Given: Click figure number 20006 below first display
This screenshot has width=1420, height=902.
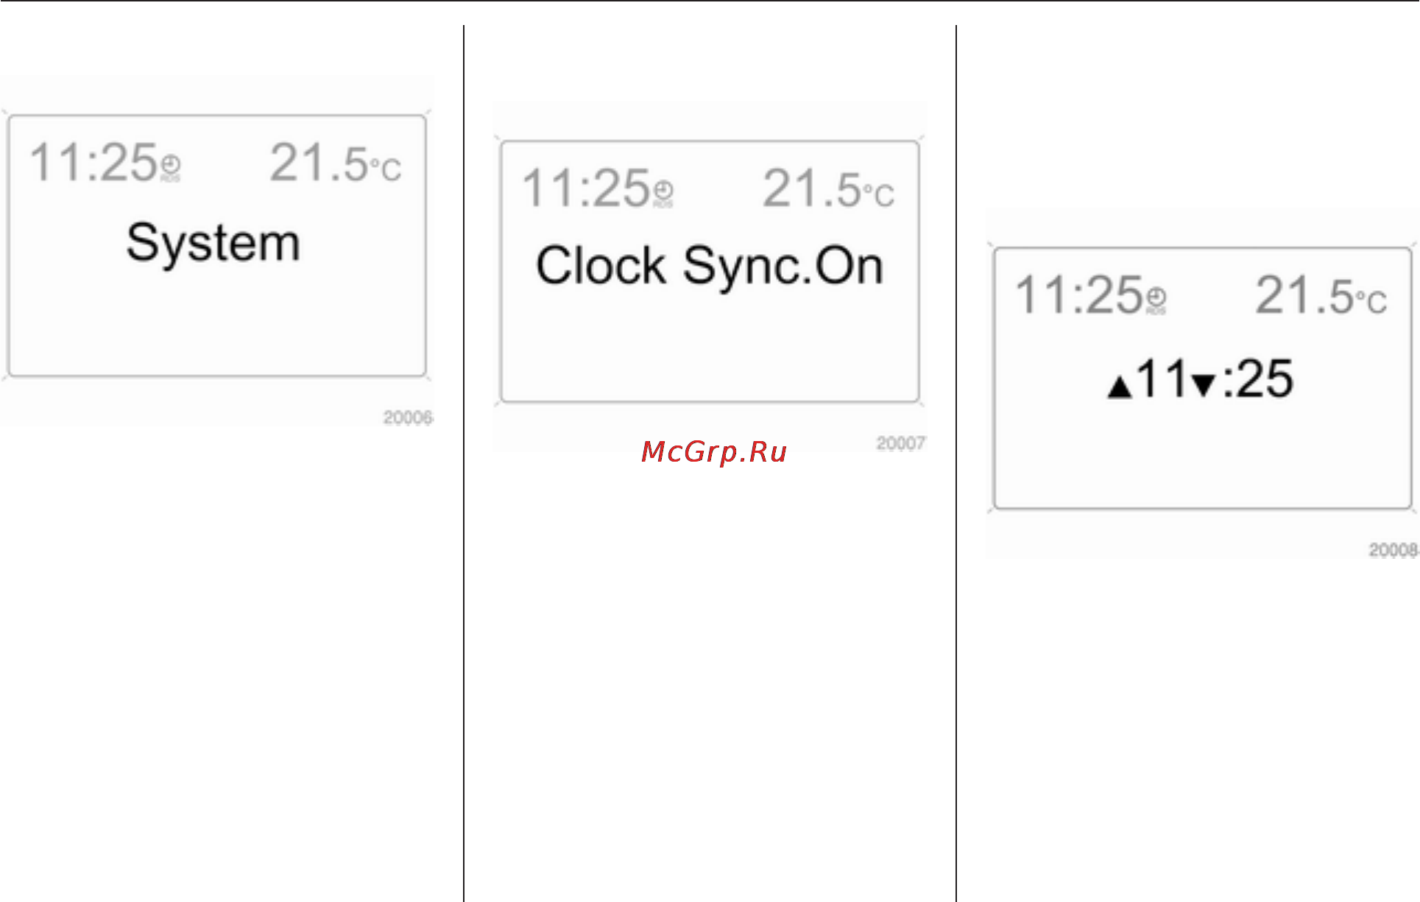Looking at the screenshot, I should tap(408, 417).
